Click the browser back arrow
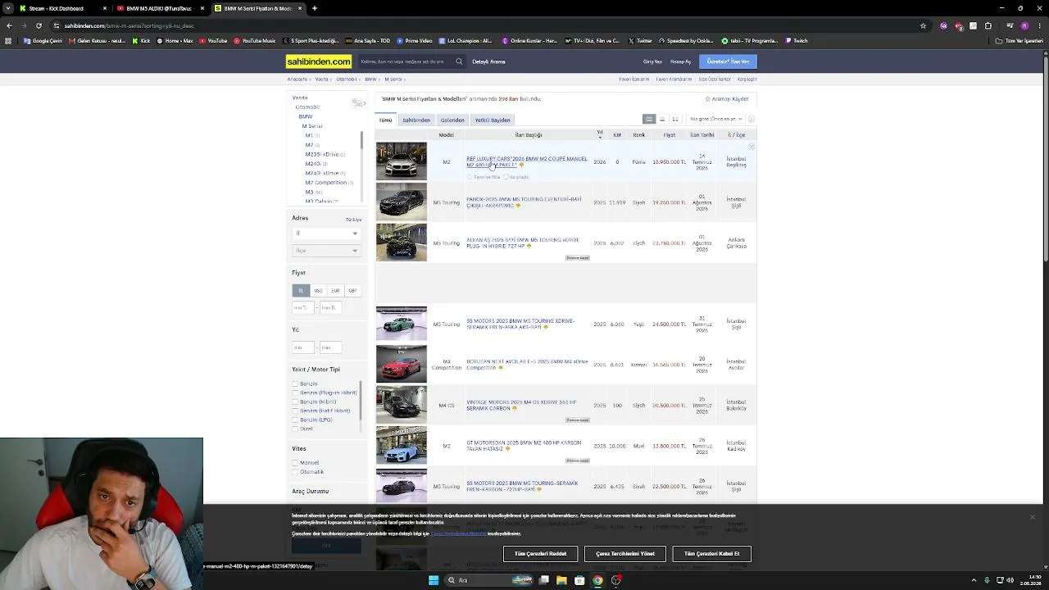 pyautogui.click(x=8, y=25)
